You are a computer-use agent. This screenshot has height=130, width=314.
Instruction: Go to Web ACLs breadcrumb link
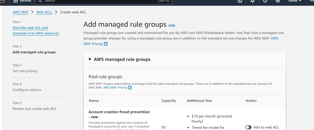point(44,12)
